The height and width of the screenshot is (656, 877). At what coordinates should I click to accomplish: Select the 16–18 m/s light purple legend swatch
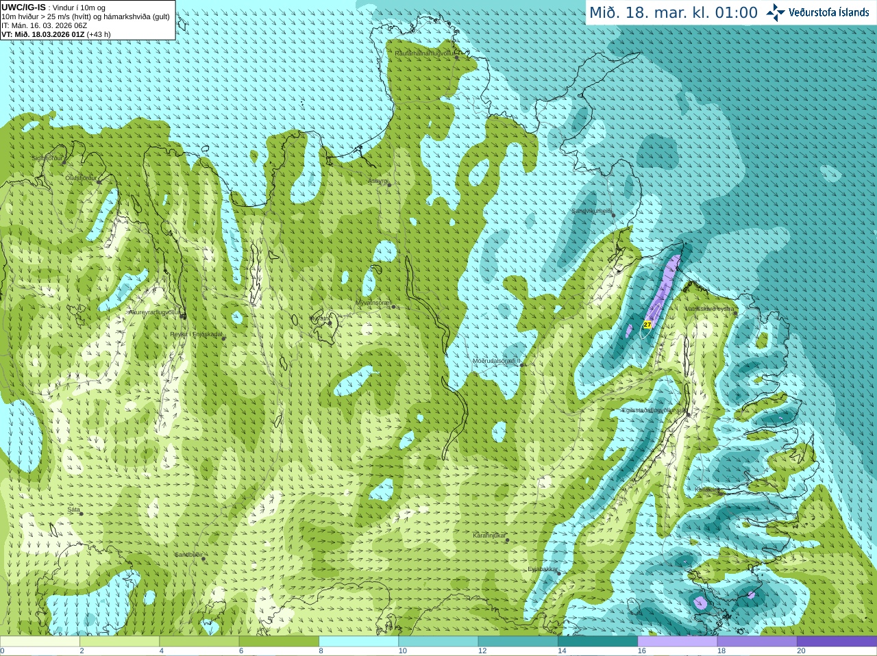tap(678, 642)
